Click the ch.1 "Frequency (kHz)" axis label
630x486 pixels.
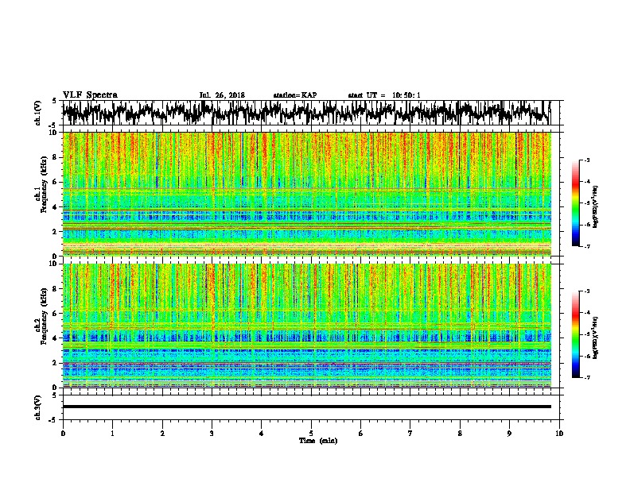click(44, 185)
